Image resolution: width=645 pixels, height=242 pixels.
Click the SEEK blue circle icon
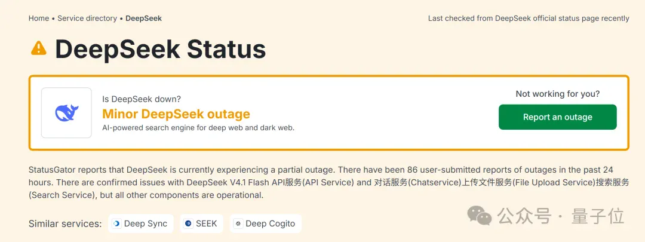click(x=188, y=223)
